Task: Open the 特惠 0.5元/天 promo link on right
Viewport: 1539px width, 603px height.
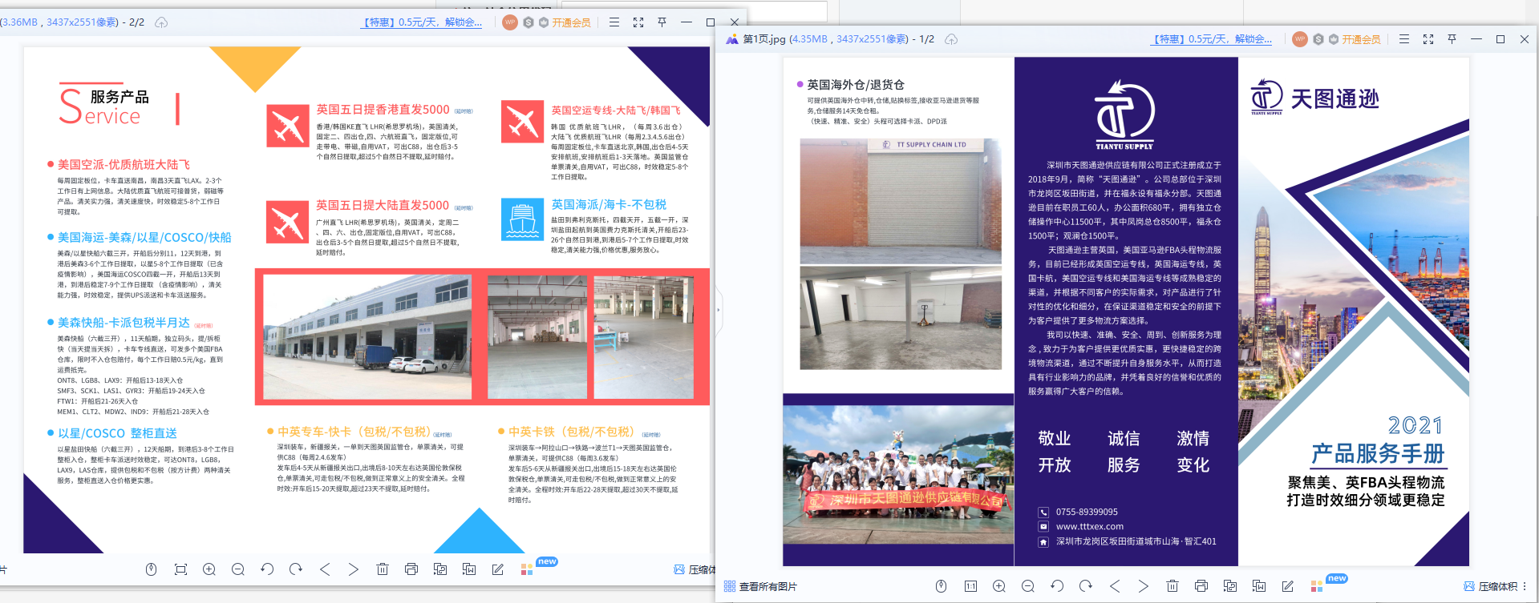Action: pyautogui.click(x=1212, y=39)
